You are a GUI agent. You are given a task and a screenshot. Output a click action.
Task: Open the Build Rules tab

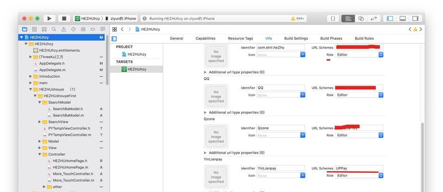point(364,38)
